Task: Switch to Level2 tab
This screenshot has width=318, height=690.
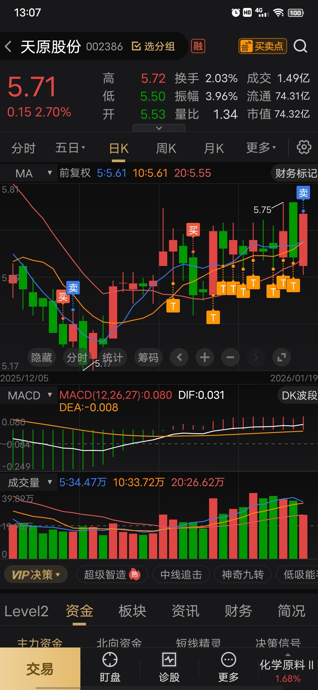Action: (x=26, y=611)
